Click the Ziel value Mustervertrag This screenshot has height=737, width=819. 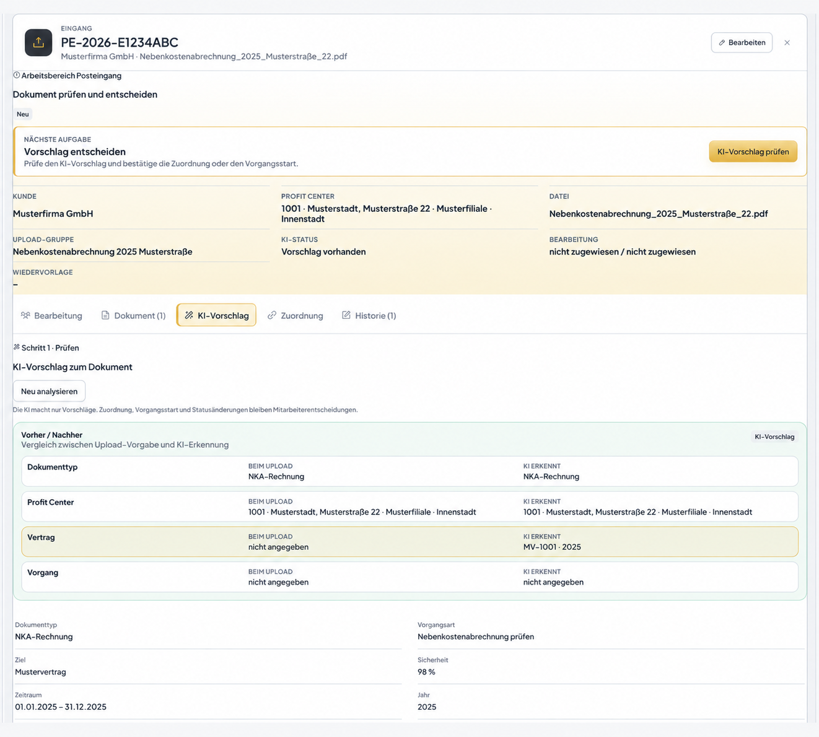tap(40, 672)
